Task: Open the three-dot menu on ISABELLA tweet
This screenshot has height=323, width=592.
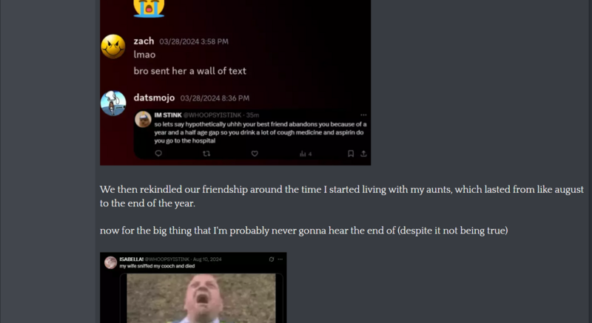Action: (x=280, y=259)
